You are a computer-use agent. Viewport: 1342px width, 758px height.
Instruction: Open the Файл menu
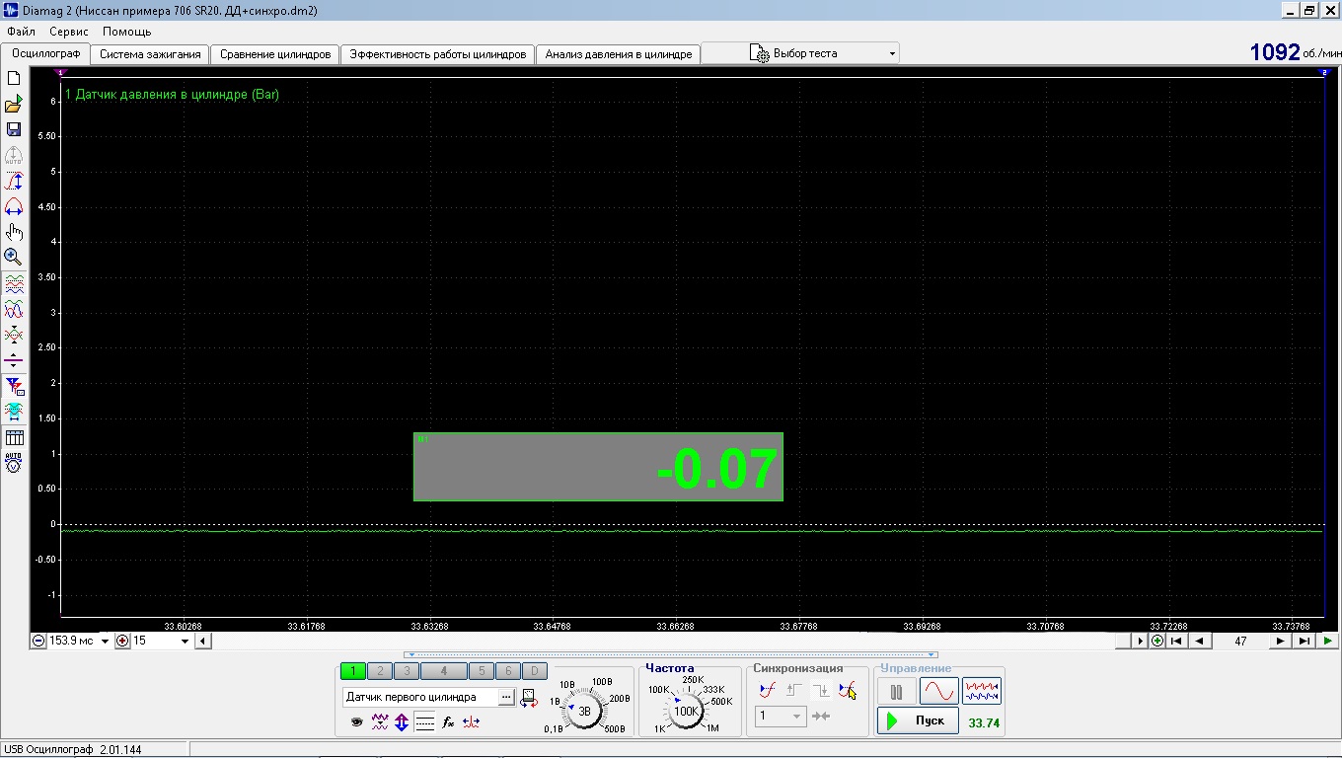[x=21, y=32]
